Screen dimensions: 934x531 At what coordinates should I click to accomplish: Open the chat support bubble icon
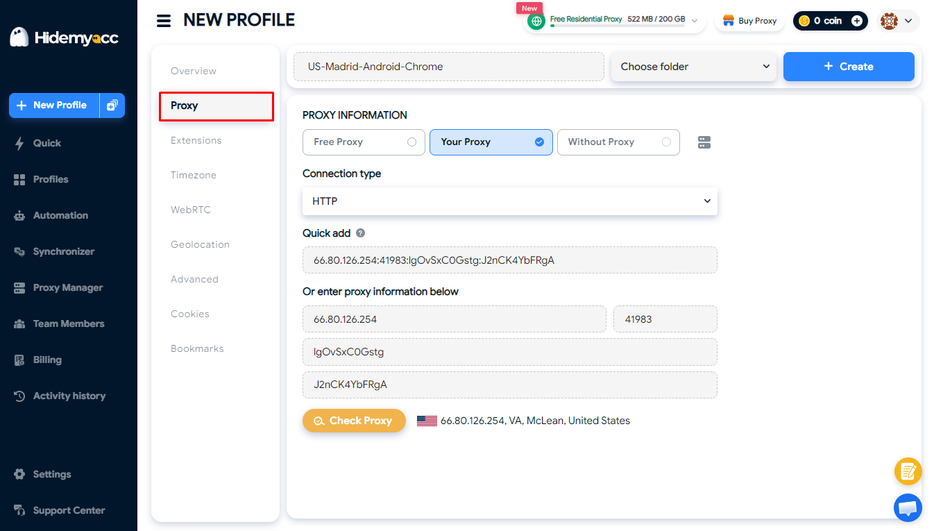coord(908,507)
